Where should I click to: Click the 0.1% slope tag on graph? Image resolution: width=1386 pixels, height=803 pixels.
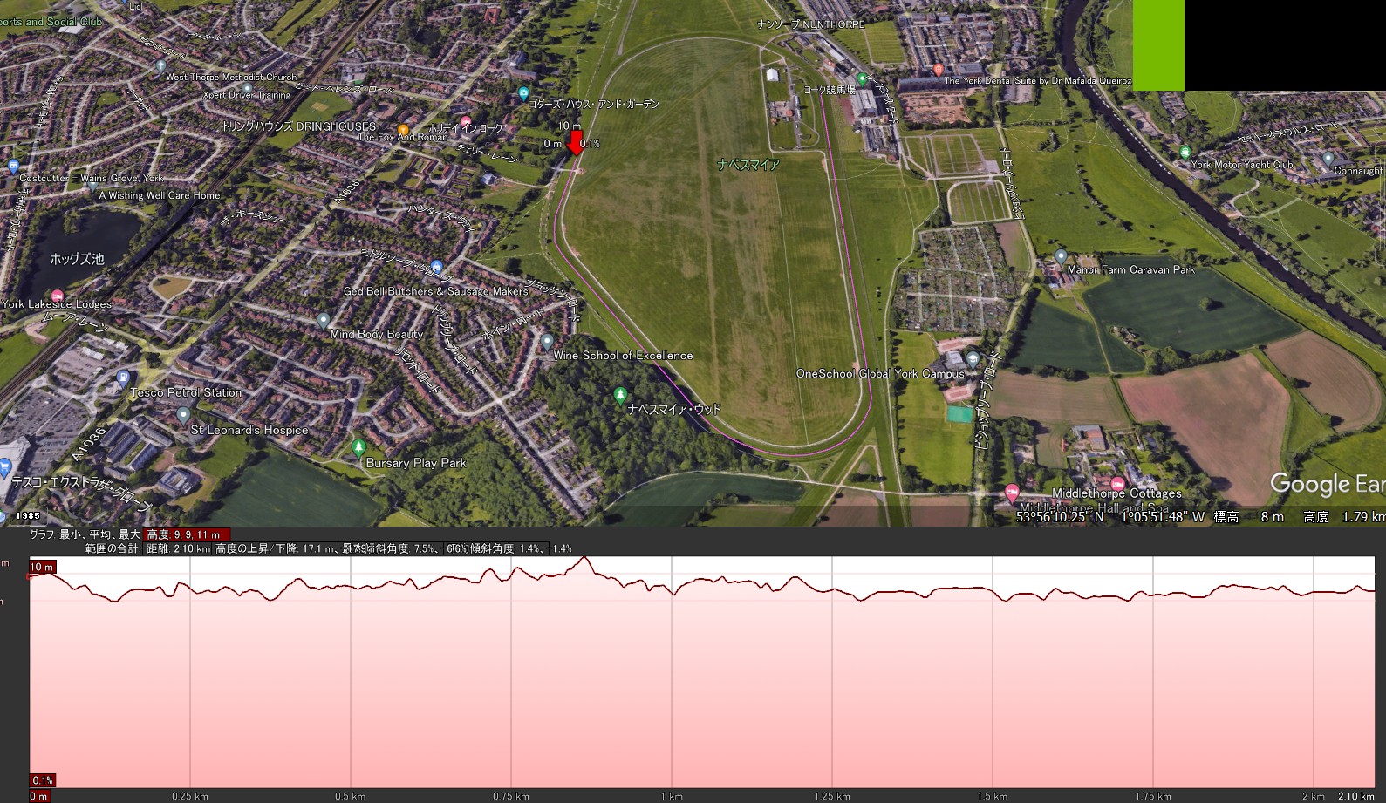43,780
